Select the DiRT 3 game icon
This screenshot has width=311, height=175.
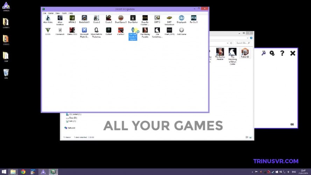(157, 19)
